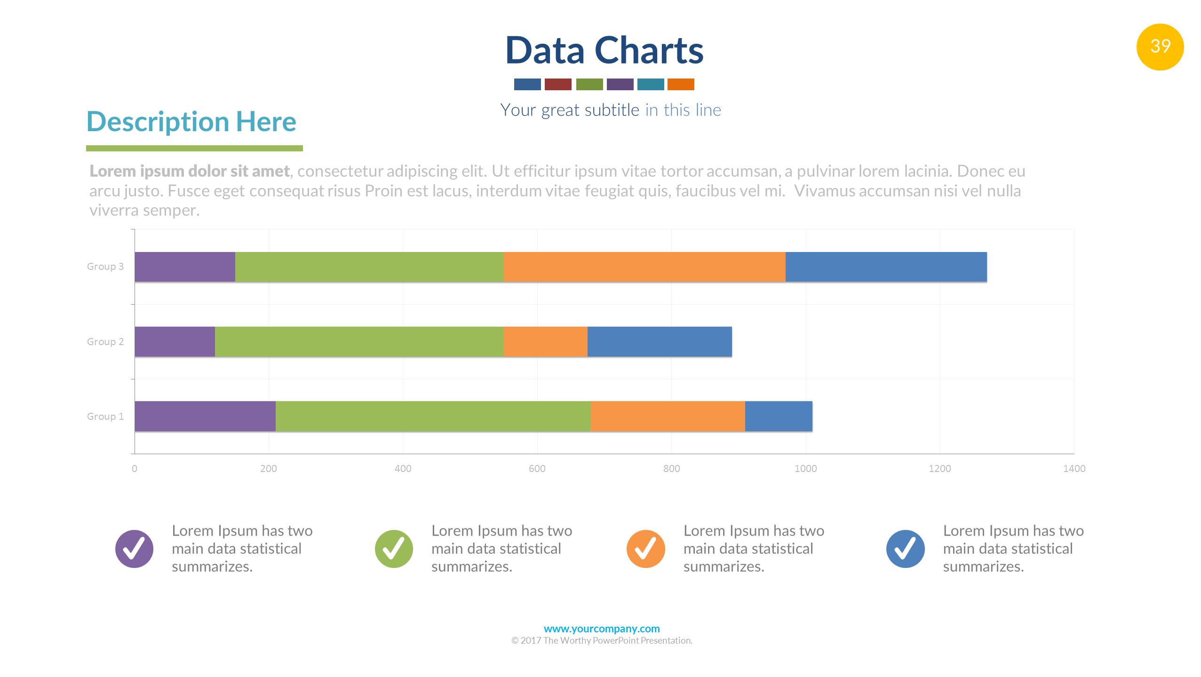Image resolution: width=1201 pixels, height=677 pixels.
Task: Select the Data Charts title text
Action: click(x=604, y=50)
